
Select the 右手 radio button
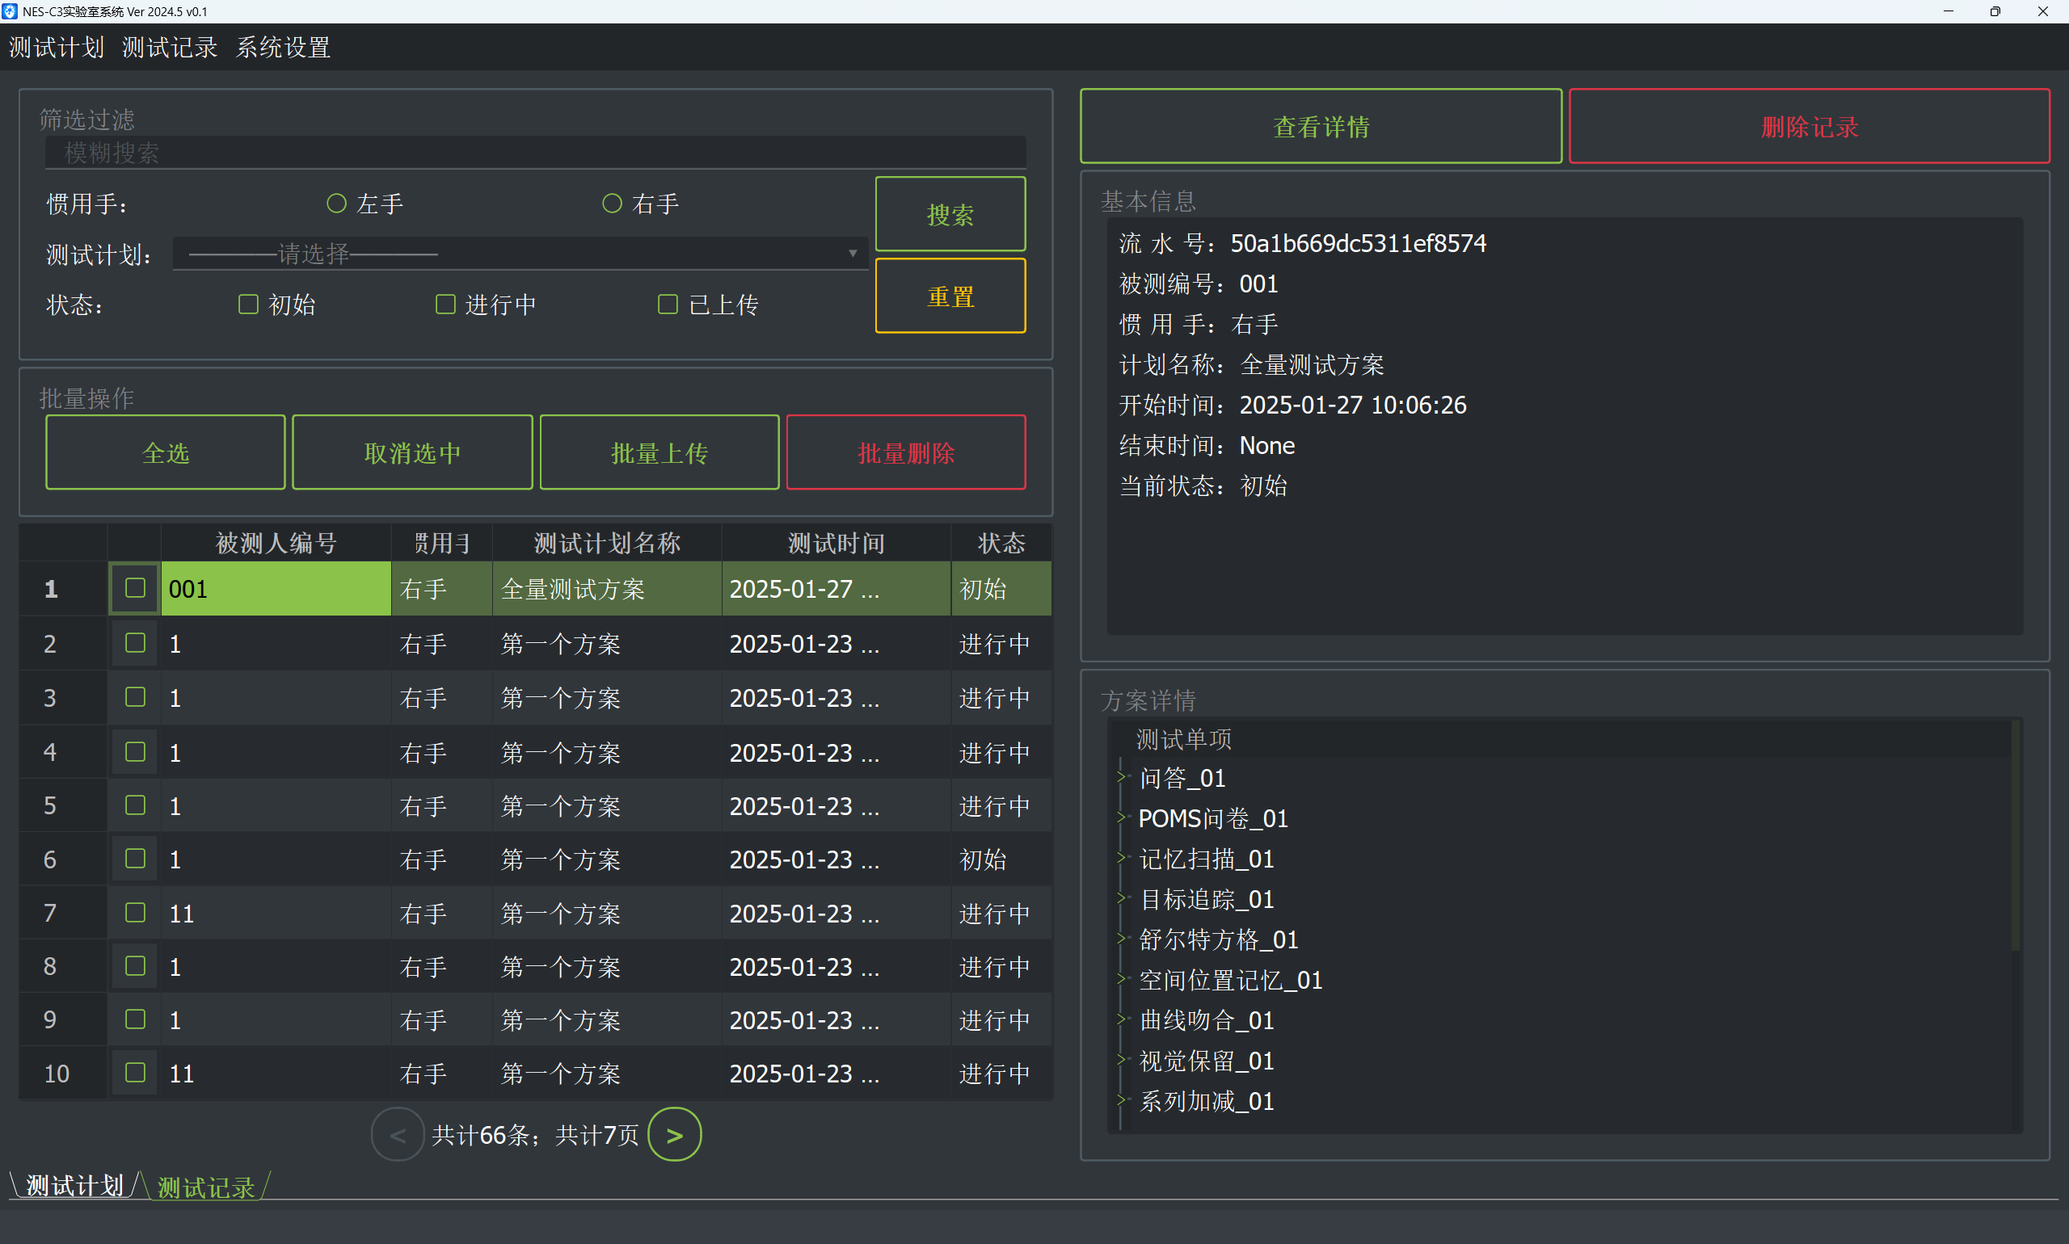(x=613, y=204)
